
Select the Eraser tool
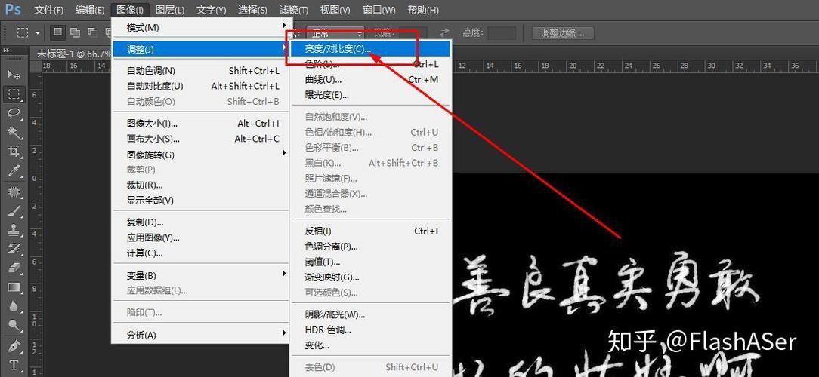[x=14, y=268]
